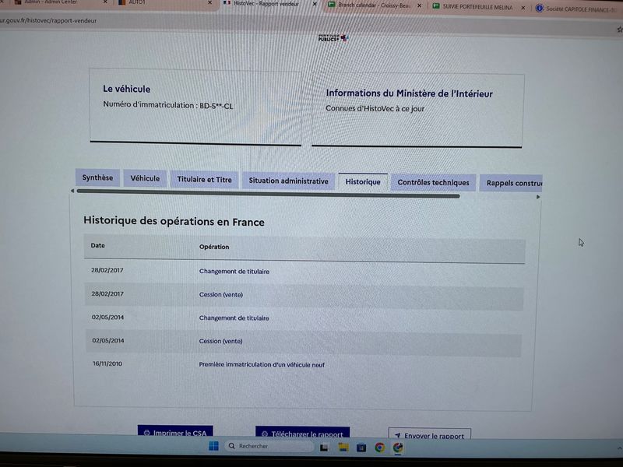Click the SUIVIE PORTEFEUILLE MELINA sheet favicon
Screen dimensions: 623x467
[436, 6]
